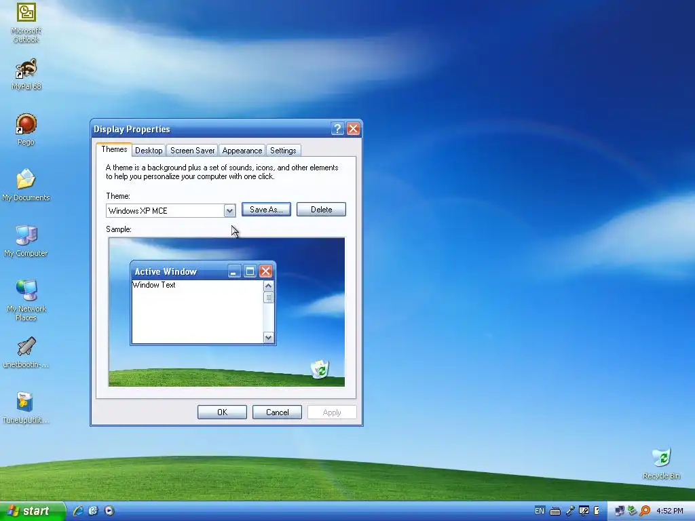Image resolution: width=695 pixels, height=521 pixels.
Task: Switch to the Screen Saver tab
Action: [192, 151]
